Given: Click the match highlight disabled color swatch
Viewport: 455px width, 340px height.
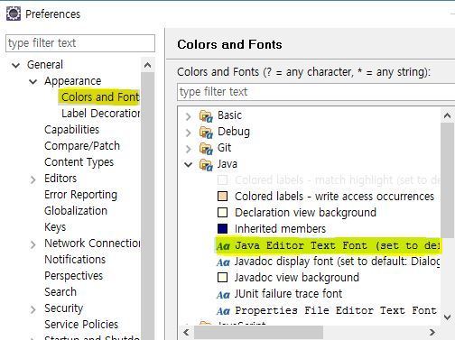Looking at the screenshot, I should (x=222, y=180).
